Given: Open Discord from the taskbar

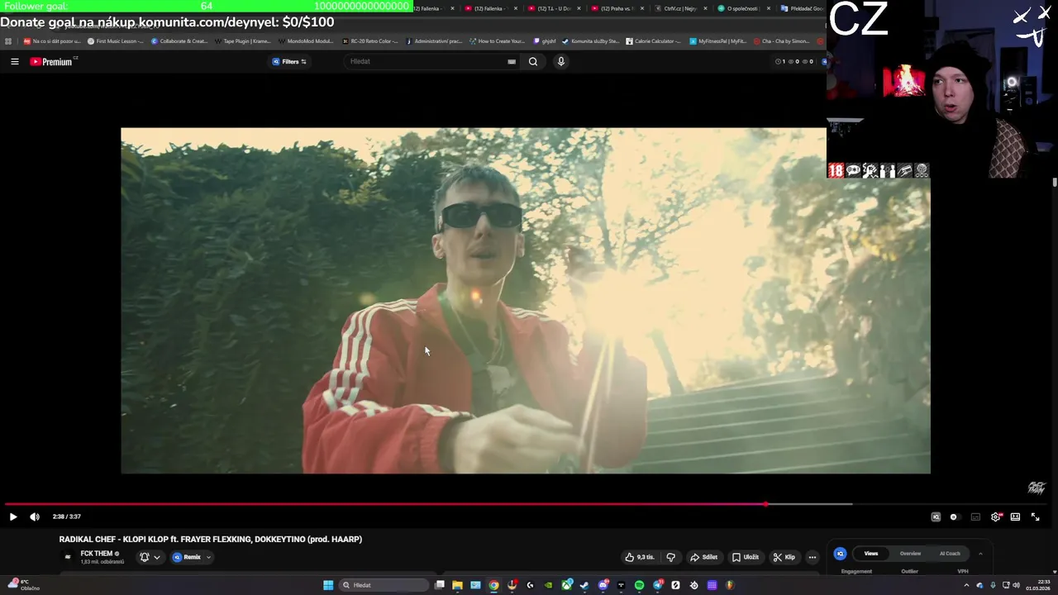Looking at the screenshot, I should click(603, 585).
